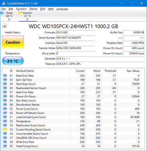Click the status circle for Uncorrectable Sector Count
147x151 pixels.
(5, 134)
